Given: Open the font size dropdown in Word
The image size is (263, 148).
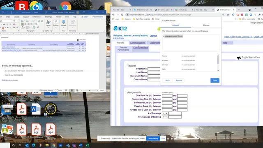Looking at the screenshot, I should [x=18, y=21].
